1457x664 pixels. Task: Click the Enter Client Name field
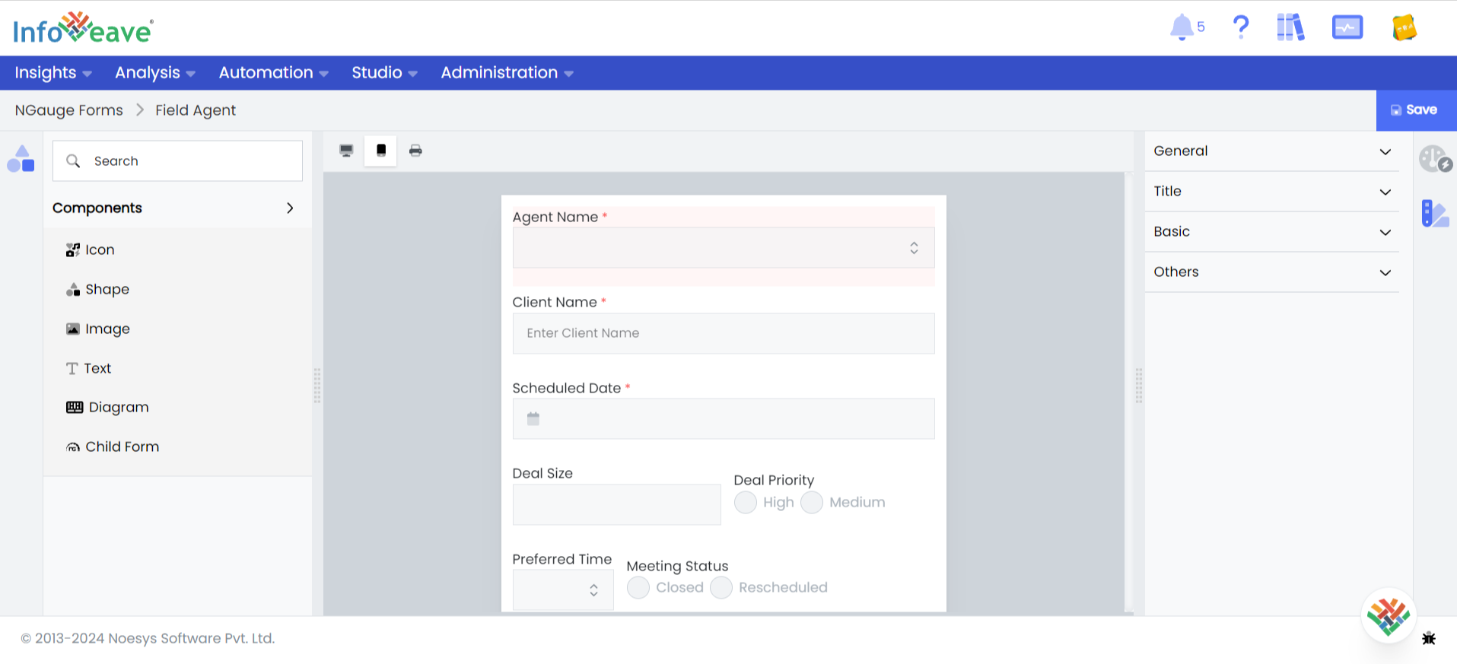pos(723,333)
